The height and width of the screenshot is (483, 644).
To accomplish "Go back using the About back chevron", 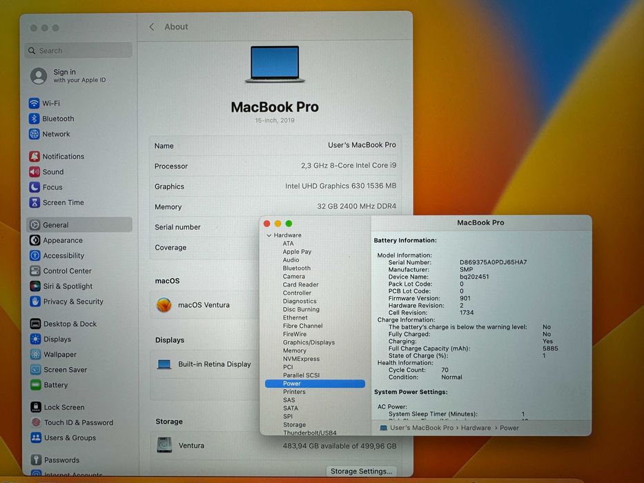I will (152, 27).
